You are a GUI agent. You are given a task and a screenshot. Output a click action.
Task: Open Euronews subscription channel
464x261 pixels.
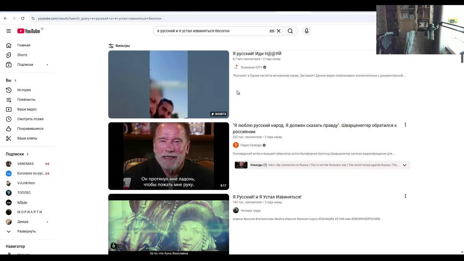pyautogui.click(x=28, y=173)
